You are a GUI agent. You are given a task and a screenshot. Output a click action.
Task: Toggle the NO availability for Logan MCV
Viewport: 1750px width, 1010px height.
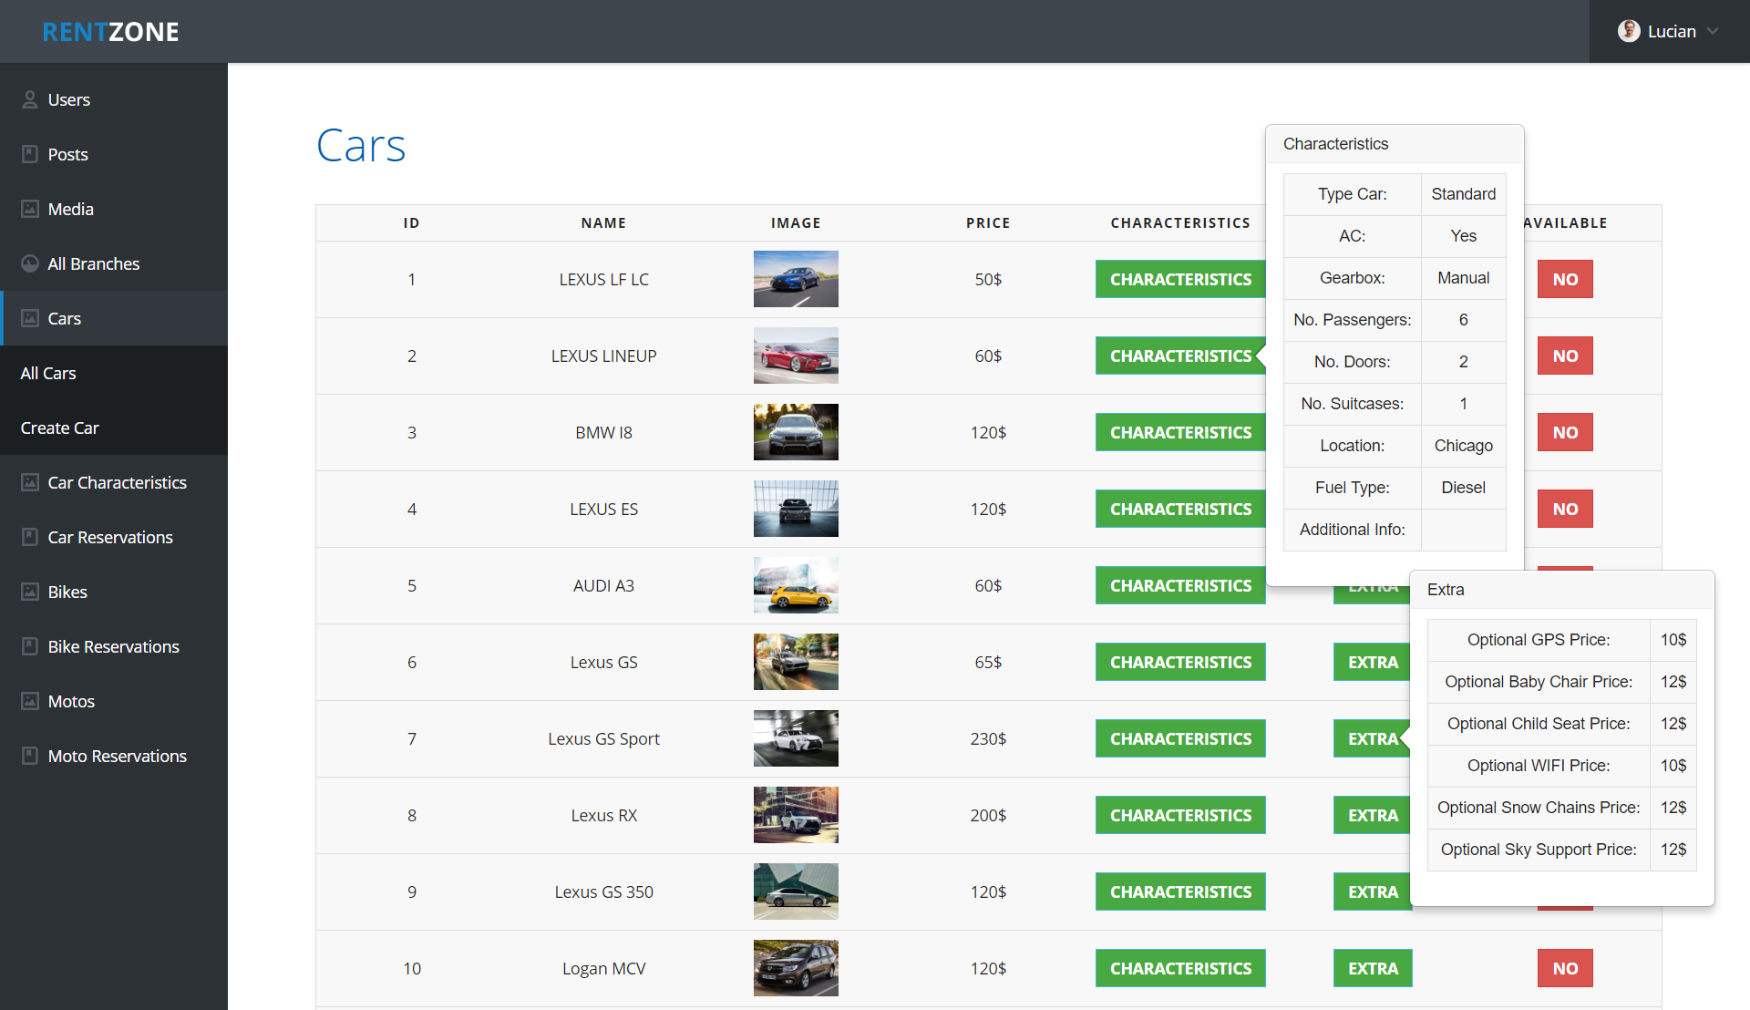click(1564, 968)
